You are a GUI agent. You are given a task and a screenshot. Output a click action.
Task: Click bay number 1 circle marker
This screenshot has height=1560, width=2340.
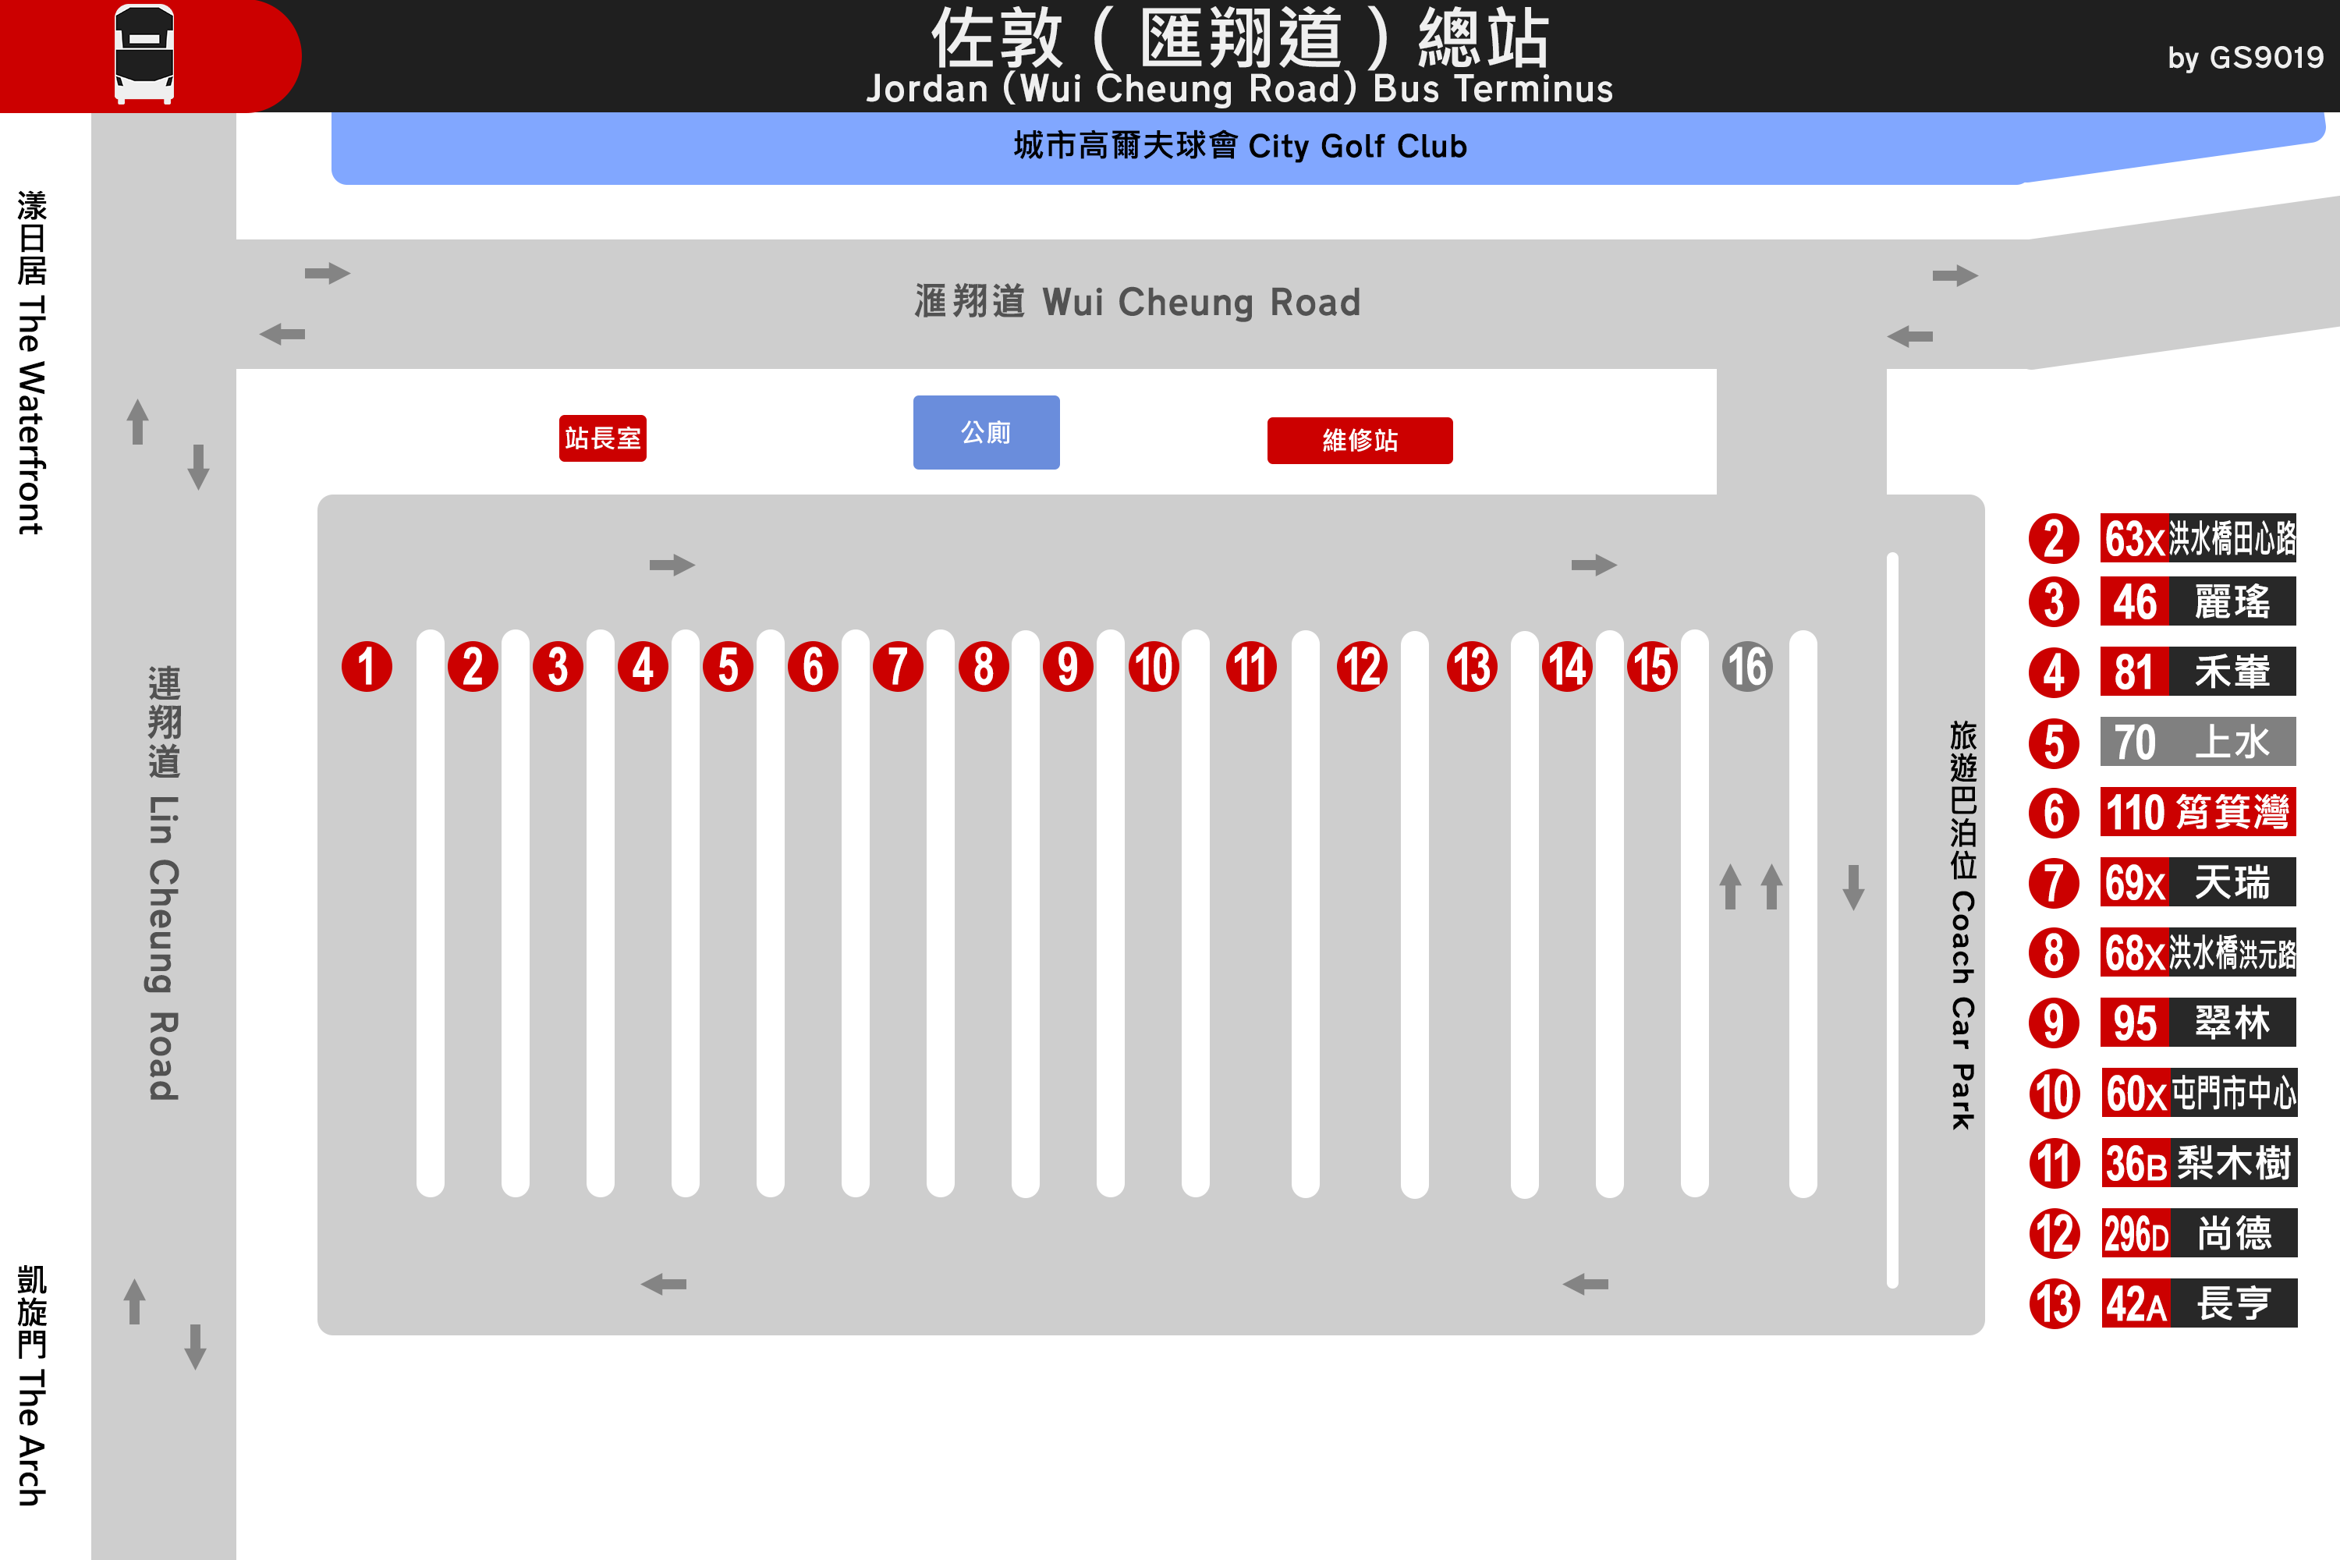point(367,667)
